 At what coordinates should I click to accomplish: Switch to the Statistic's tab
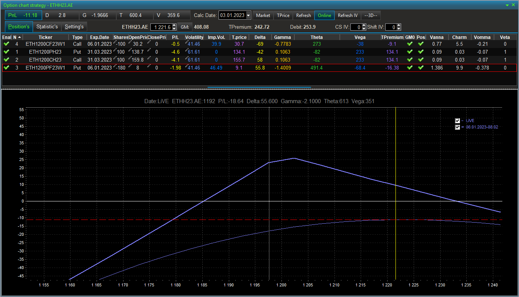click(x=47, y=27)
